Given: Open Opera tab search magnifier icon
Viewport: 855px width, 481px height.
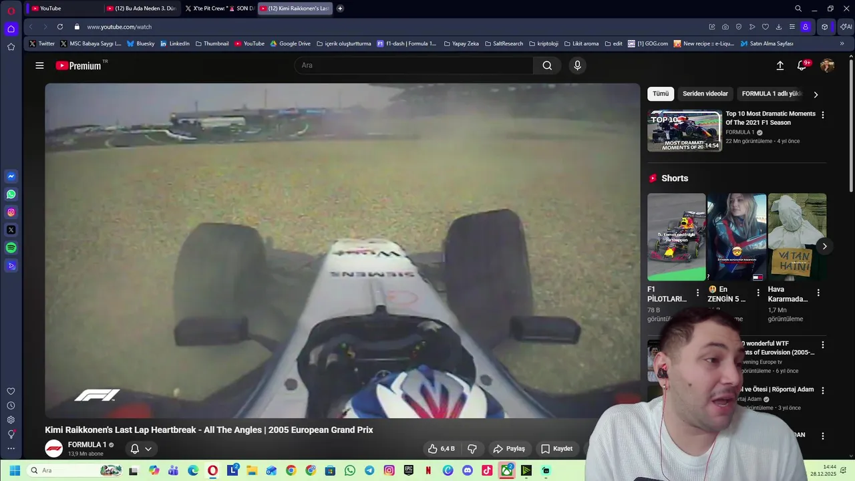Looking at the screenshot, I should (x=798, y=9).
